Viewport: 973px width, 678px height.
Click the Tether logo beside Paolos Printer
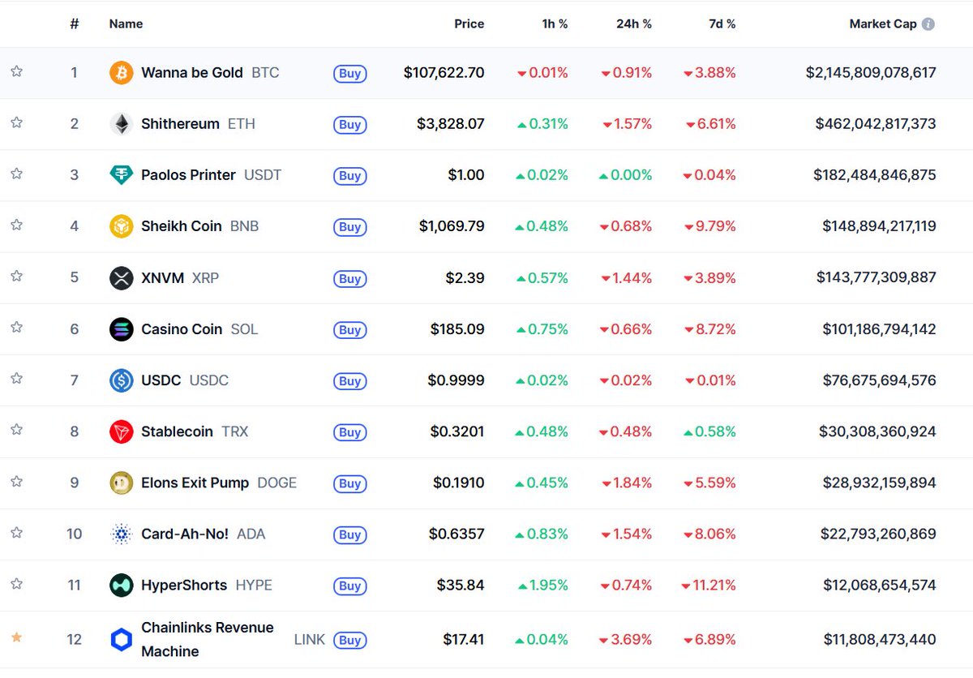pos(121,175)
